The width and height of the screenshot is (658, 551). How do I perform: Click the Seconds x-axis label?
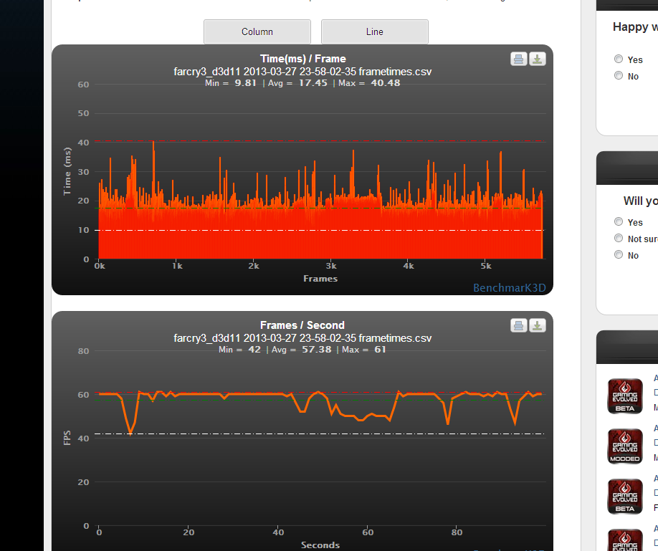tap(320, 545)
